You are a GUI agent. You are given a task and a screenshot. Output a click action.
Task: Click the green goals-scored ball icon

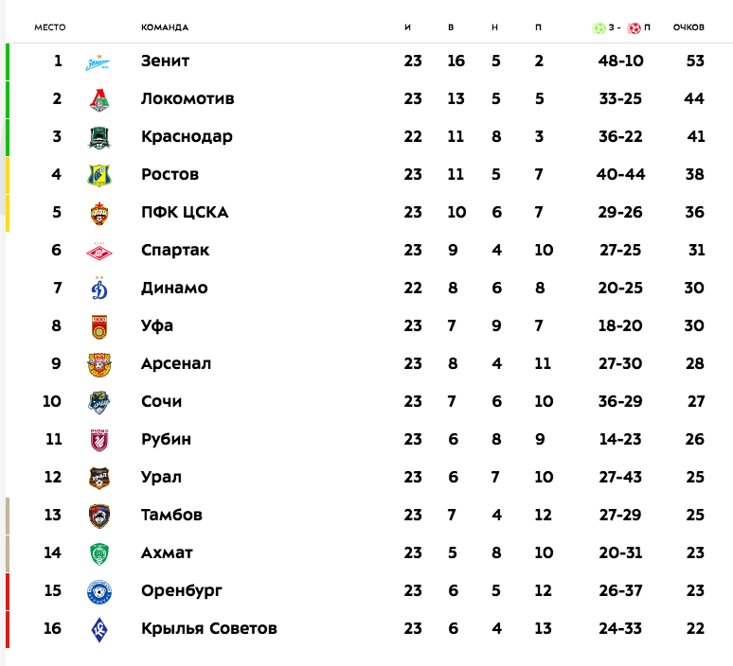point(599,27)
